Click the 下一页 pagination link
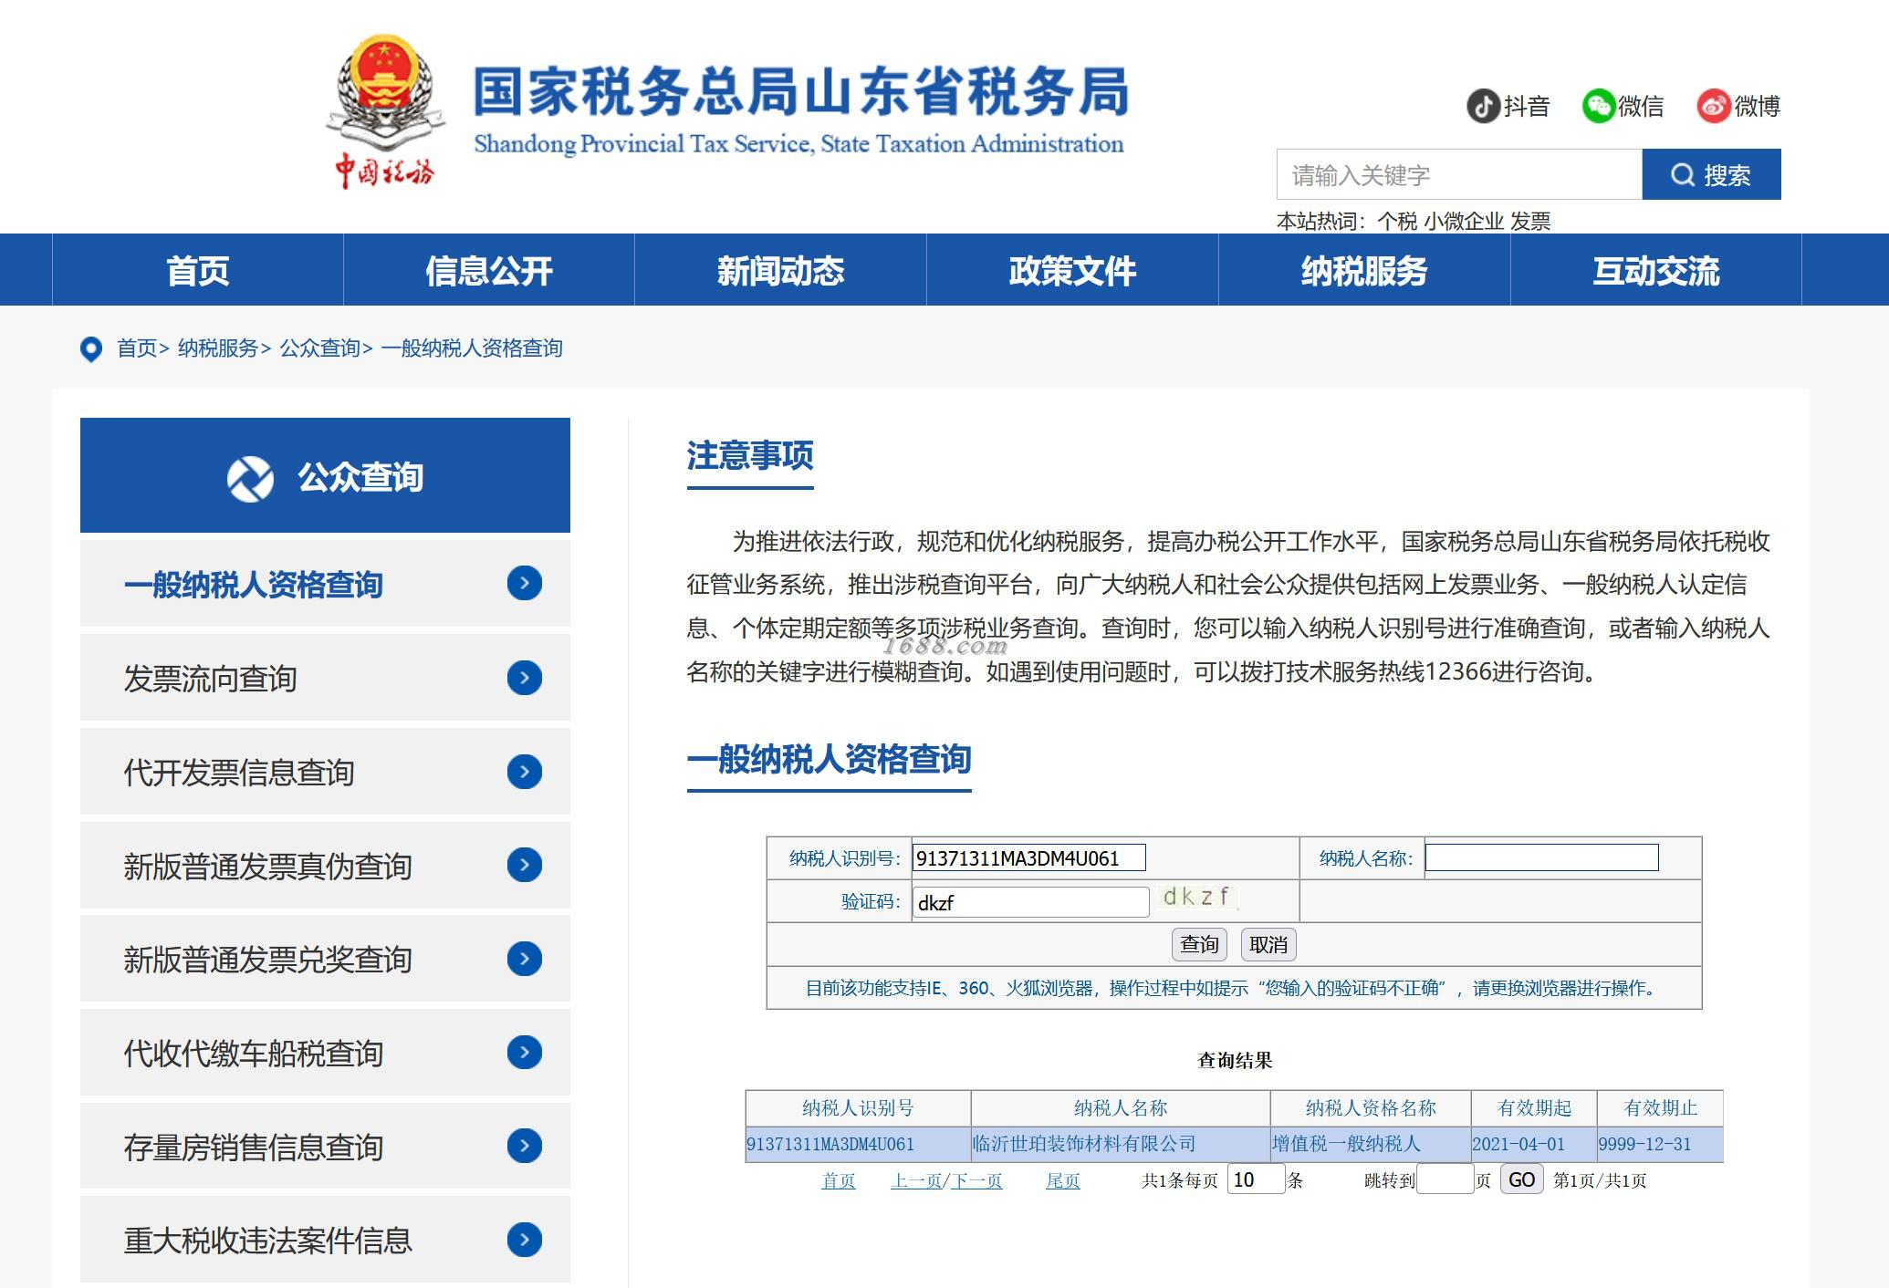This screenshot has width=1889, height=1288. coord(976,1180)
